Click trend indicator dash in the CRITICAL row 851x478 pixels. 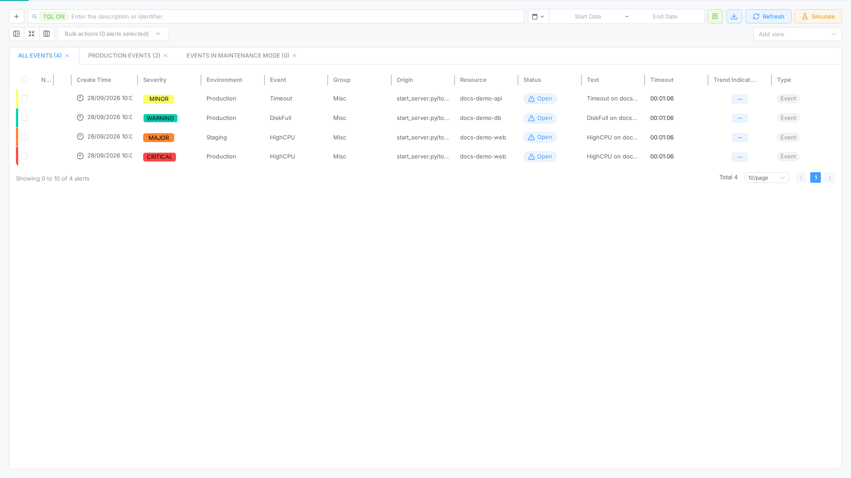pyautogui.click(x=740, y=157)
